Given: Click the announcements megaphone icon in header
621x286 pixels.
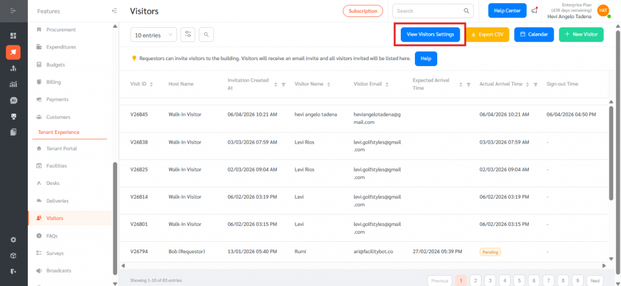Looking at the screenshot, I should [x=534, y=11].
